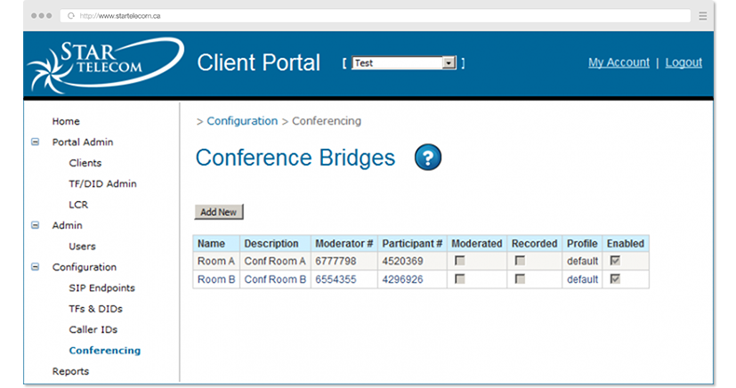The height and width of the screenshot is (388, 736).
Task: Click the blue help question mark icon
Action: pyautogui.click(x=428, y=158)
